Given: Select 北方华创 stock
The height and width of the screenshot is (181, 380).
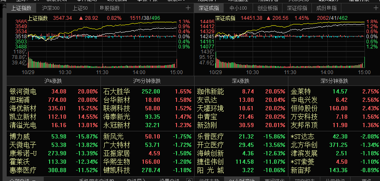Looking at the screenshot, I should click(334, 145).
